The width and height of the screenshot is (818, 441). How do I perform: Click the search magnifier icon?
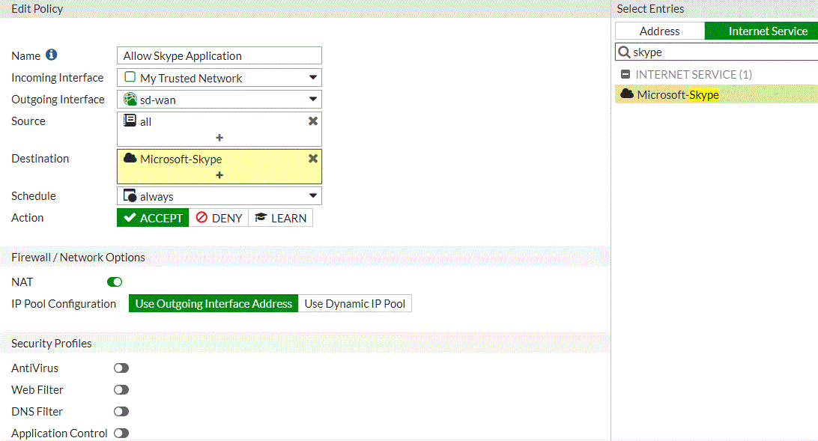[x=624, y=52]
